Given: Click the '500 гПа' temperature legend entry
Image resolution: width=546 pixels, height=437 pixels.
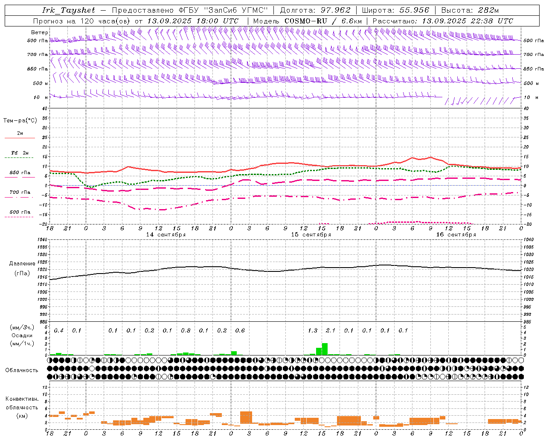Looking at the screenshot, I should [x=20, y=212].
